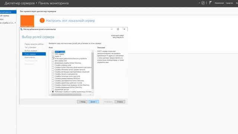Check the Удаленный доступ checkbox

tap(53, 89)
